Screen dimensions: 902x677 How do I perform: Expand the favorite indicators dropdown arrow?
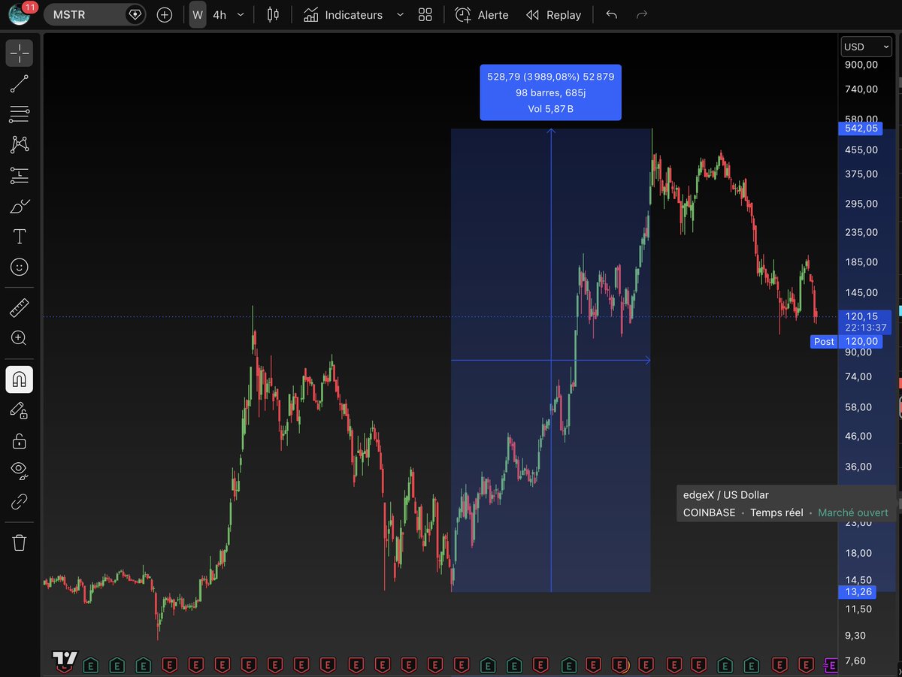pos(400,15)
